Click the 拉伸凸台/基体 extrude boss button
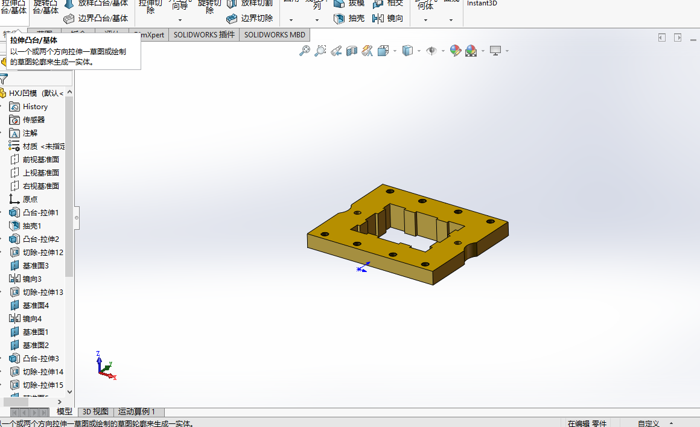This screenshot has height=427, width=700. [14, 7]
